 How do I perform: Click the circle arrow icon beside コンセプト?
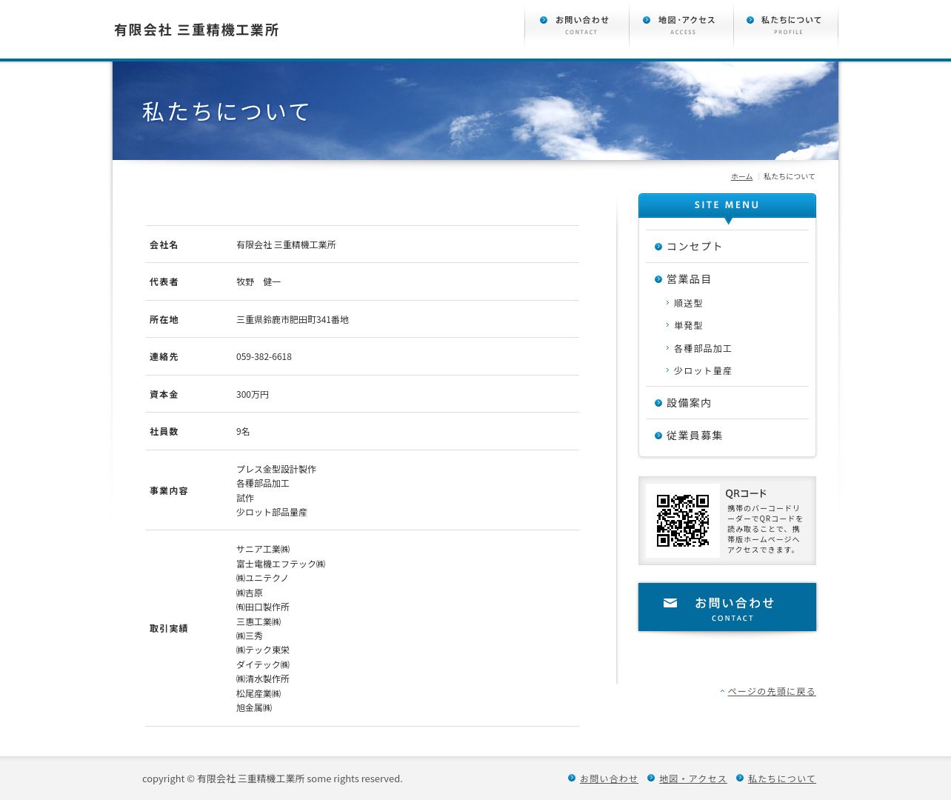pyautogui.click(x=658, y=247)
